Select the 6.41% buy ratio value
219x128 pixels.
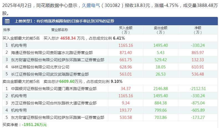(x=119, y=38)
